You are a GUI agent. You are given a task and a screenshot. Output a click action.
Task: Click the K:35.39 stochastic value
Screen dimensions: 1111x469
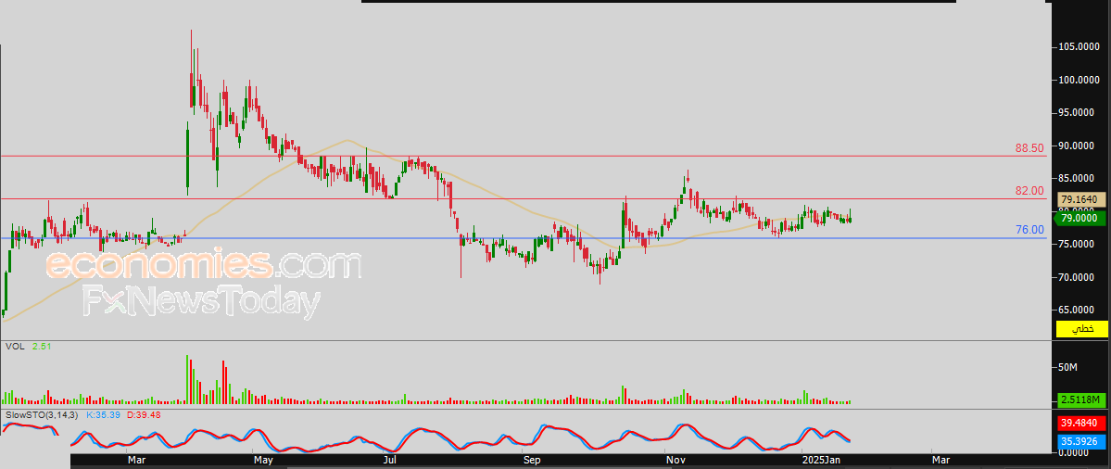104,413
